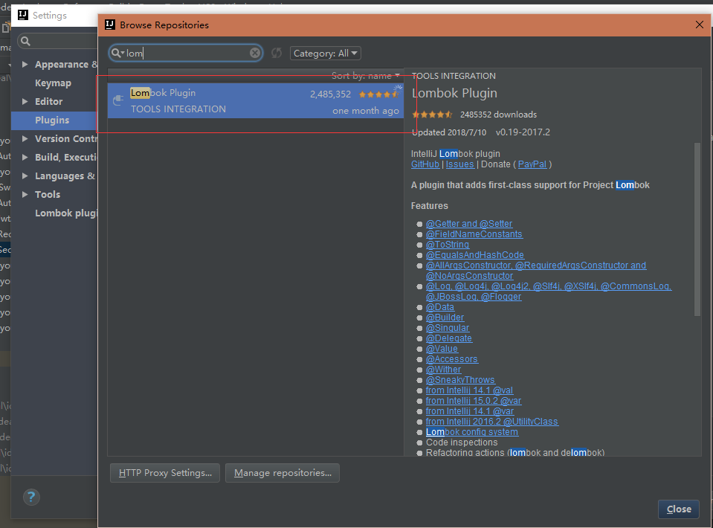Screen dimensions: 713x528
Task: Select the Lombok Plugin result row
Action: coord(256,100)
